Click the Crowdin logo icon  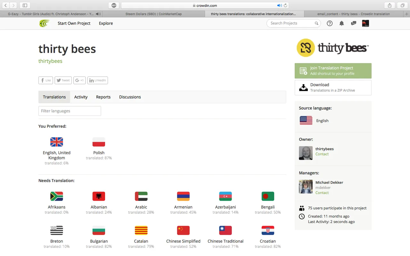tap(44, 23)
